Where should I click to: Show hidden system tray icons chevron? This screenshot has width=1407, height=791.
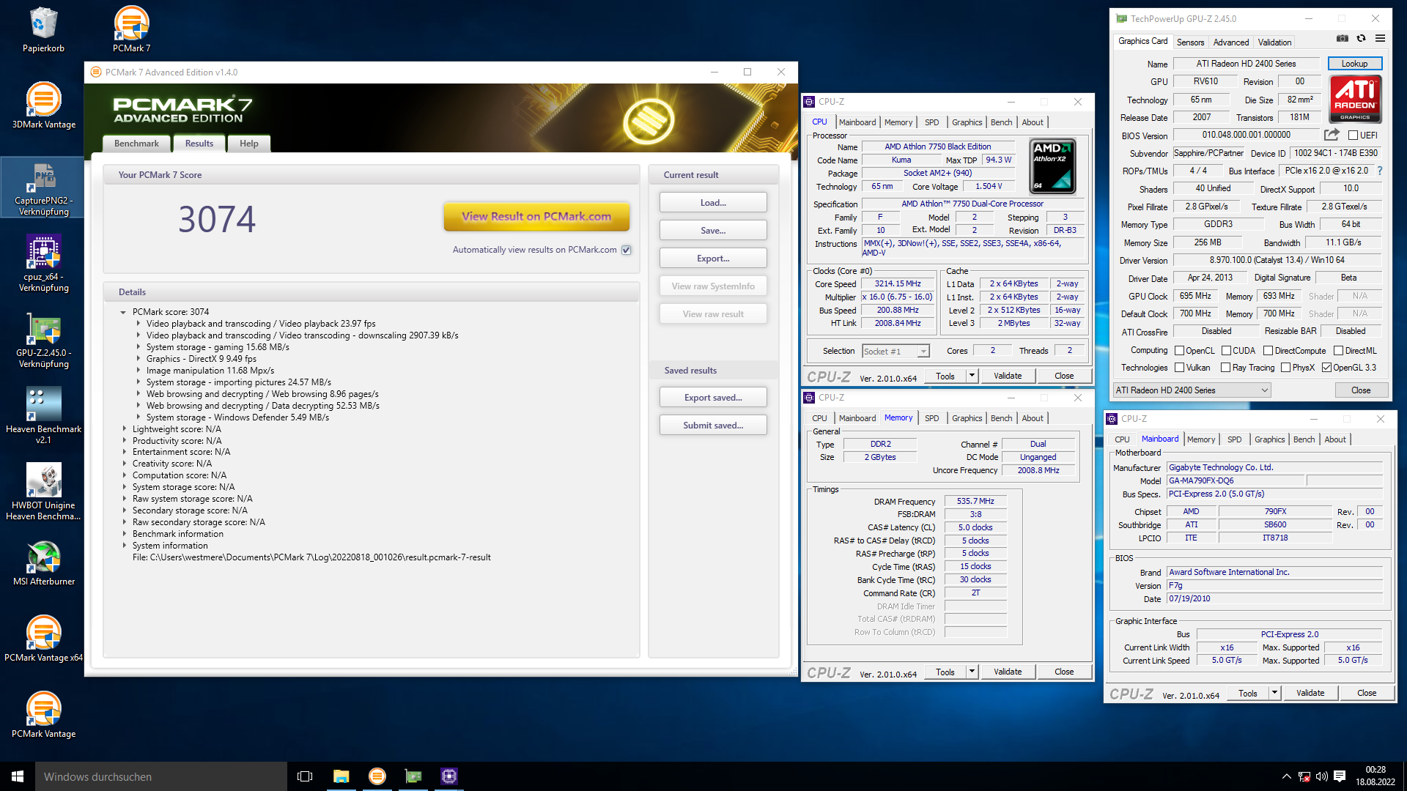pyautogui.click(x=1286, y=776)
